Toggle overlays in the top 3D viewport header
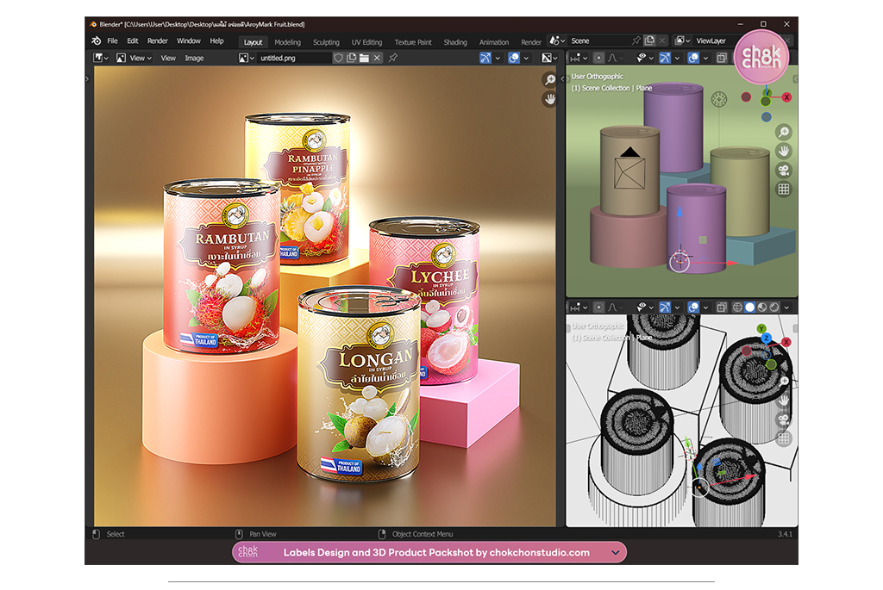The image size is (883, 590). [693, 58]
